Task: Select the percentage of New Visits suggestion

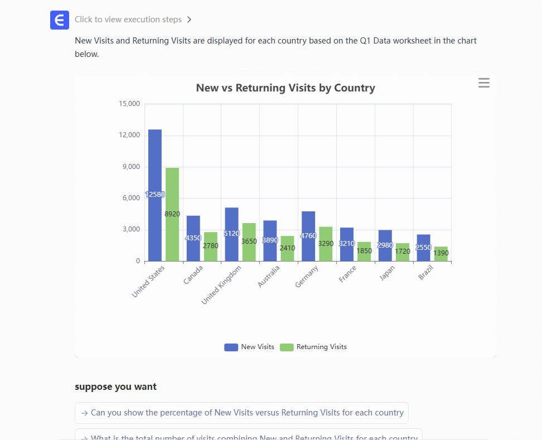Action: click(x=241, y=413)
